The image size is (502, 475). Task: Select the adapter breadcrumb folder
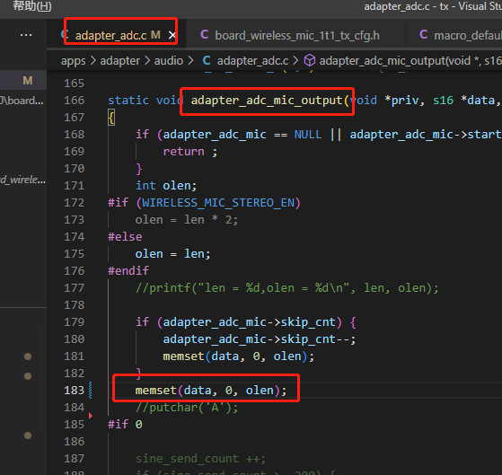point(119,60)
